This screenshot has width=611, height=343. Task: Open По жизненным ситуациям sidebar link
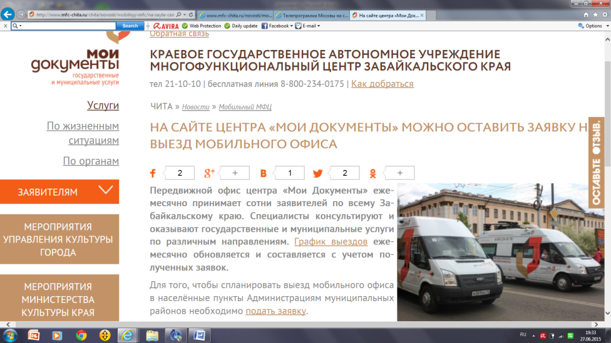point(83,133)
